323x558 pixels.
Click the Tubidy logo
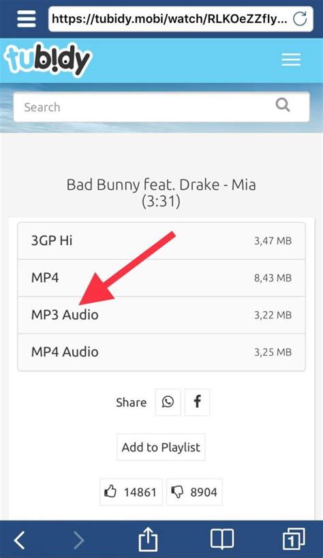tap(48, 60)
